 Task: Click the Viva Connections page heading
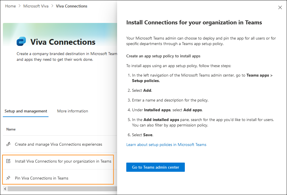pyautogui.click(x=63, y=42)
